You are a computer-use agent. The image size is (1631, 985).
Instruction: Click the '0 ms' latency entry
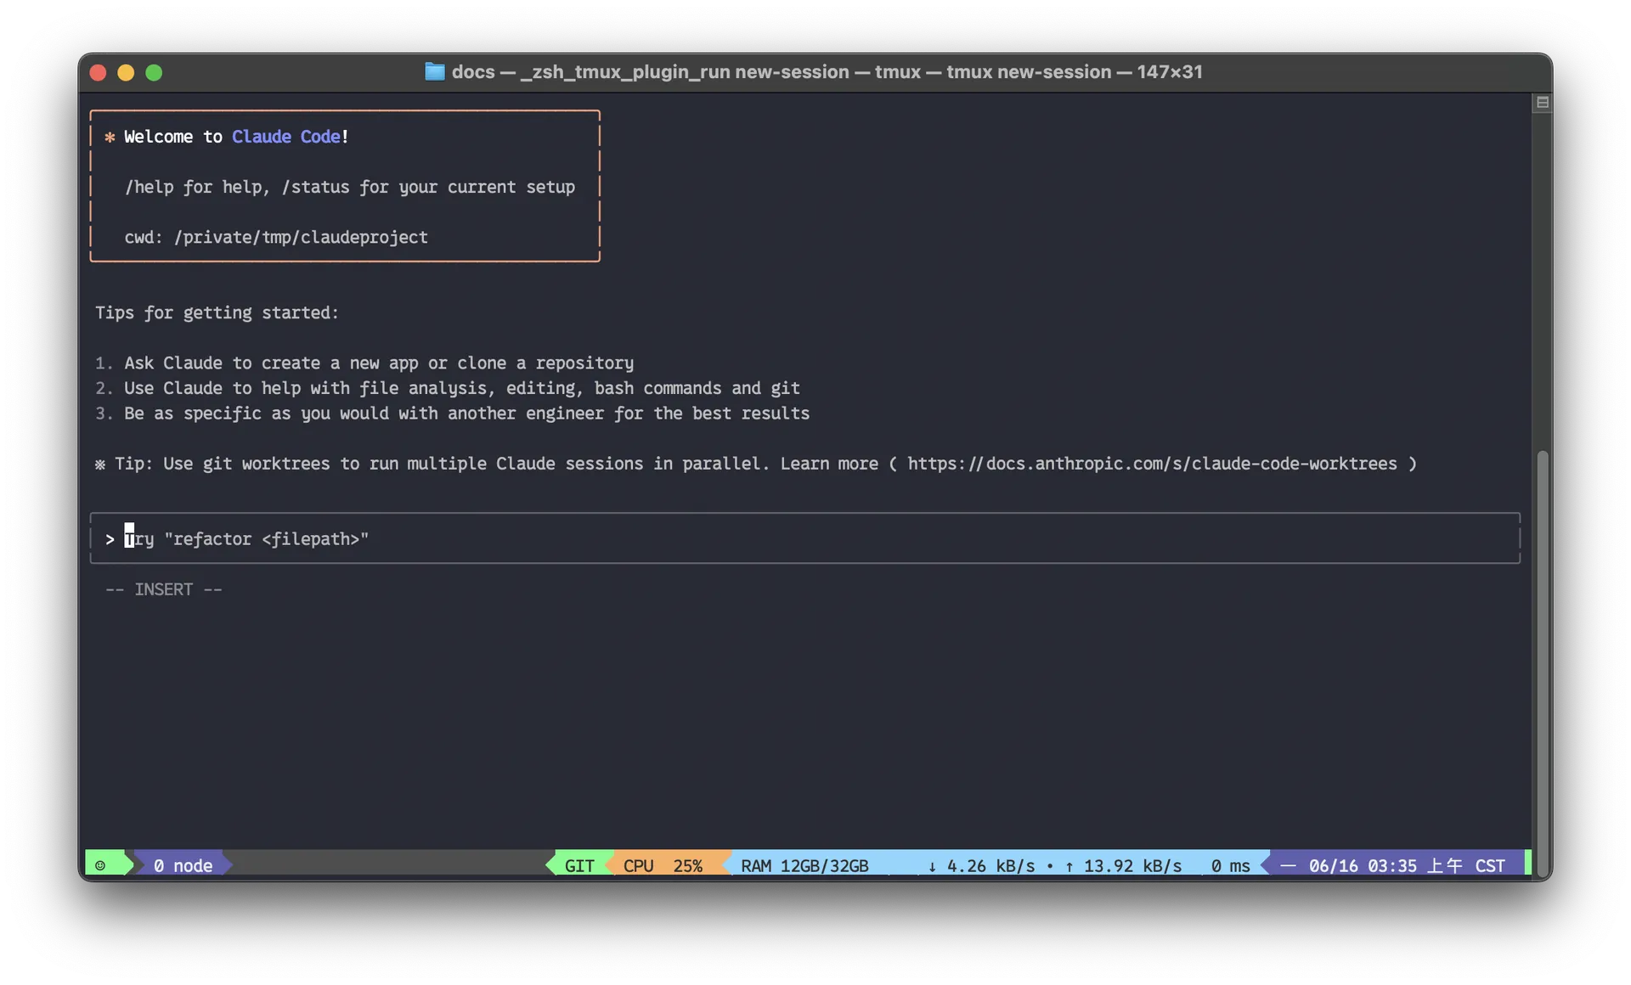point(1230,865)
